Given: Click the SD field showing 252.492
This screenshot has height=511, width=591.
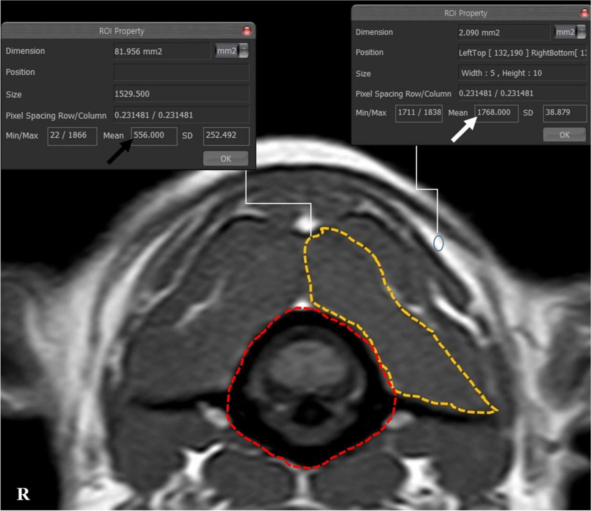Looking at the screenshot, I should tap(226, 136).
